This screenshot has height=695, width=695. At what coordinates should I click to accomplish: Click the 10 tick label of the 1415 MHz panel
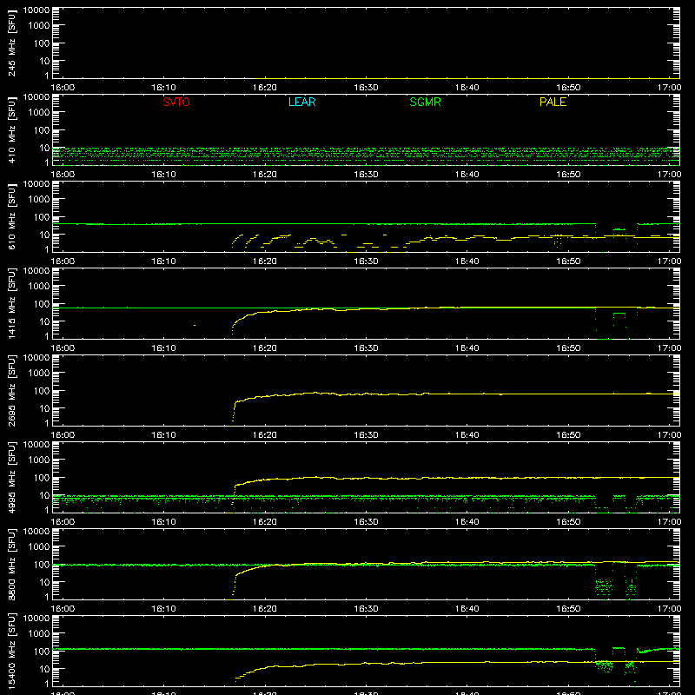(44, 321)
